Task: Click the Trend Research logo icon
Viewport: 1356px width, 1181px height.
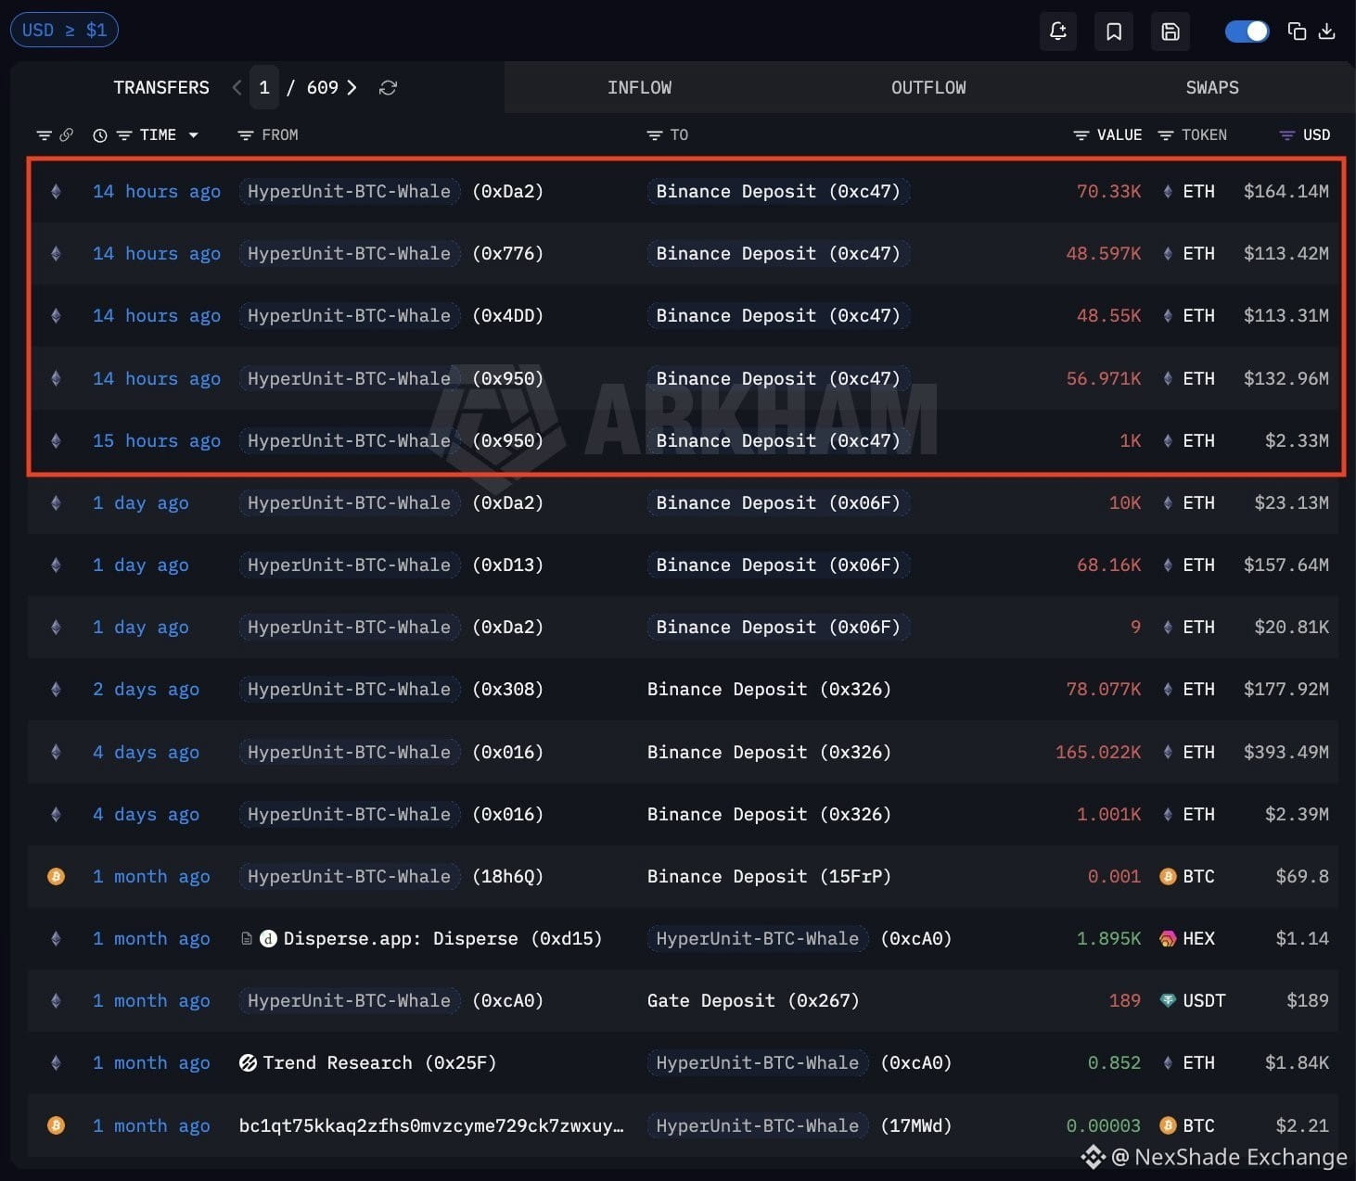Action: pyautogui.click(x=248, y=1062)
